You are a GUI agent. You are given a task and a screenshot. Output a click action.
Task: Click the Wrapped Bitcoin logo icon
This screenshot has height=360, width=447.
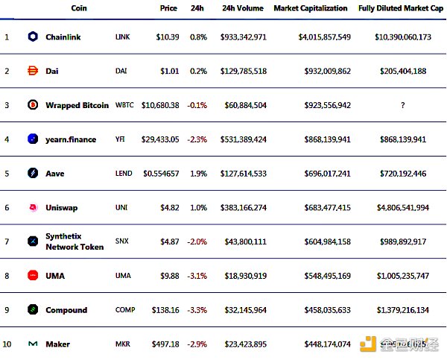[x=33, y=105]
